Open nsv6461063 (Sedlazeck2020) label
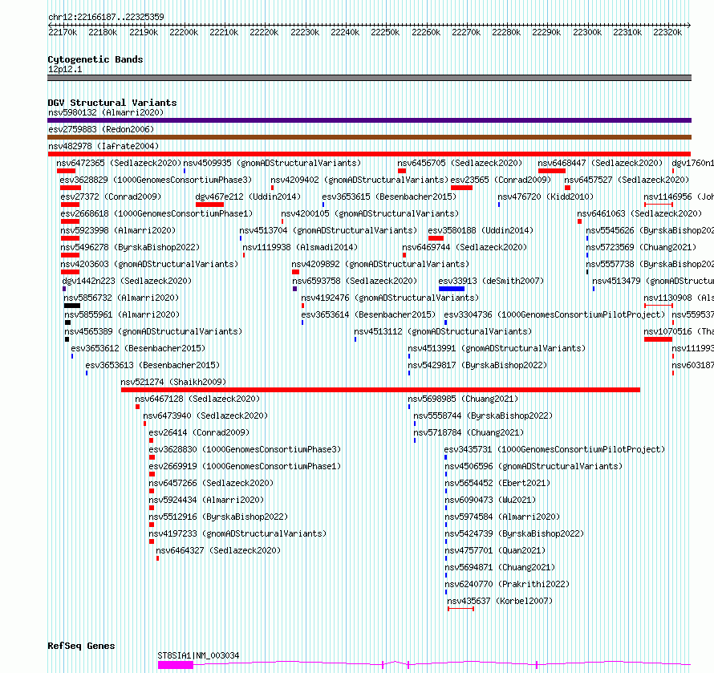The width and height of the screenshot is (714, 673). click(639, 213)
